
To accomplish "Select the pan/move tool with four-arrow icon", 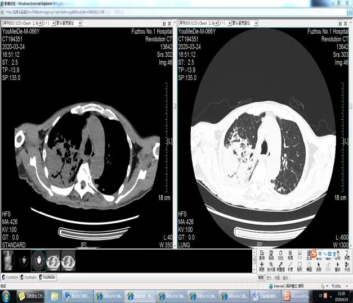I will tap(262, 266).
